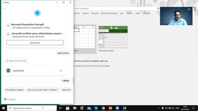Open Google Chrome from the taskbar
This screenshot has width=198, height=111.
[103, 108]
